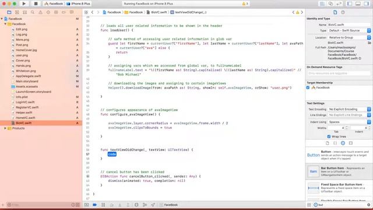
Task: Click the Simulate Location arrow button
Action: pyautogui.click(x=153, y=205)
